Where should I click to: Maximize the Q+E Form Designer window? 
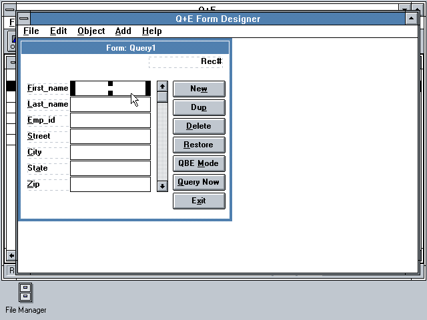411,19
